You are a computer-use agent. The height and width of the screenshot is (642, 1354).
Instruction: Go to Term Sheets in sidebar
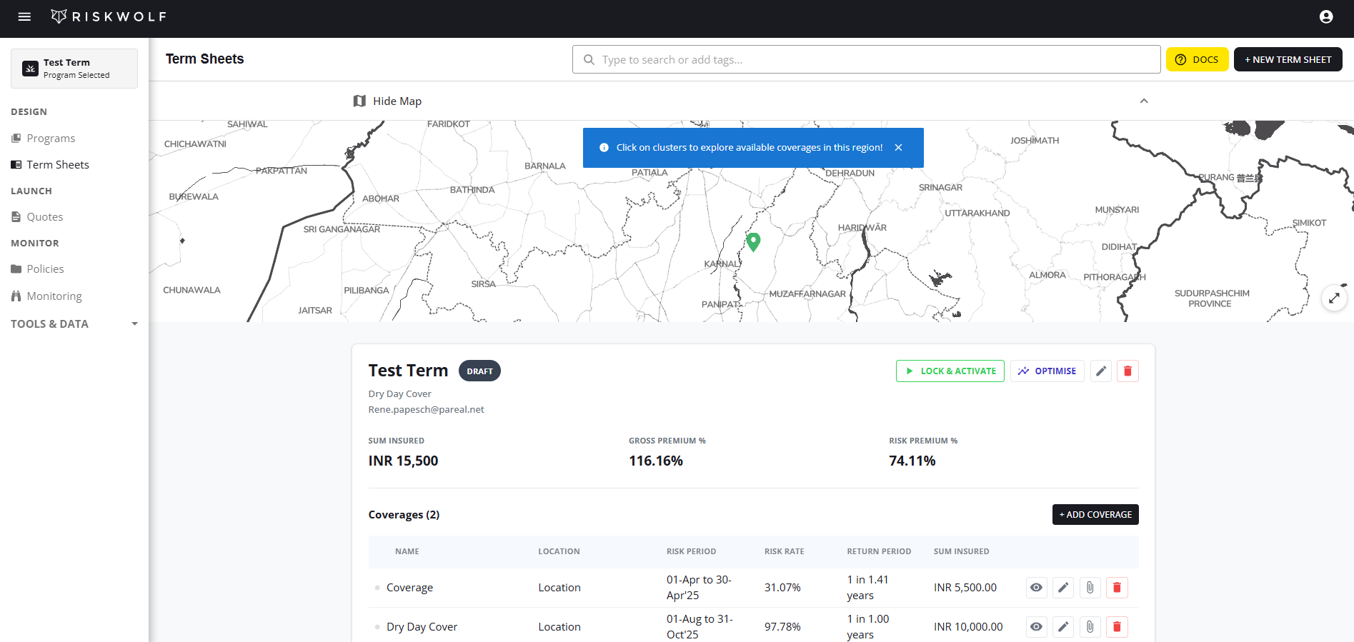(58, 164)
